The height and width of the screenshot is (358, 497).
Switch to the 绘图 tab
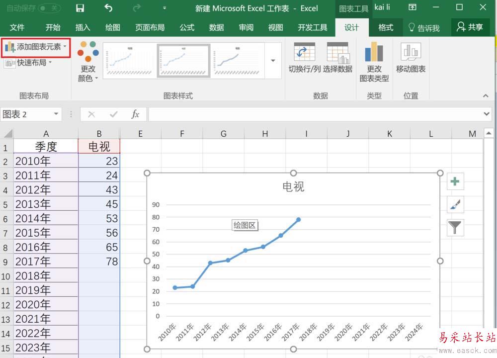tap(112, 27)
